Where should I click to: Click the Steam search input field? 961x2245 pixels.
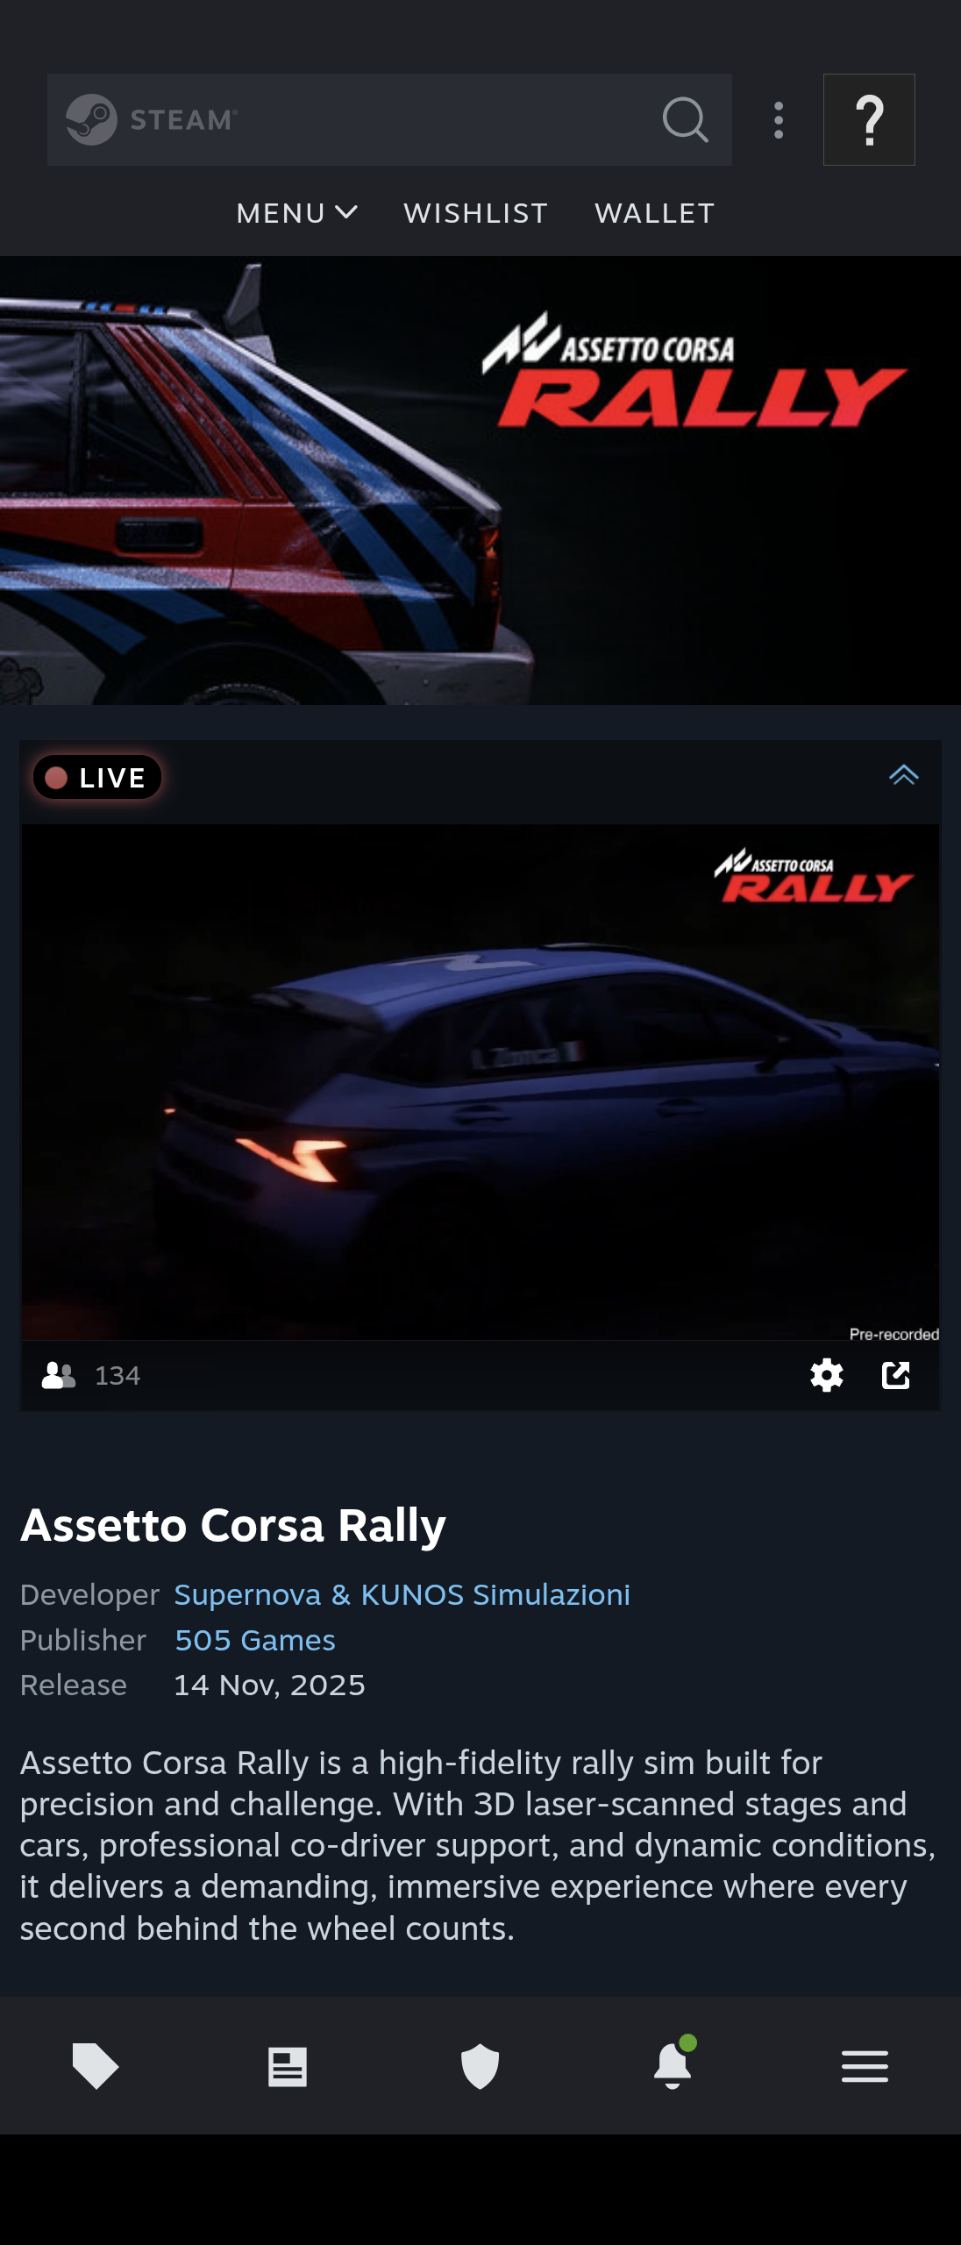pyautogui.click(x=389, y=120)
